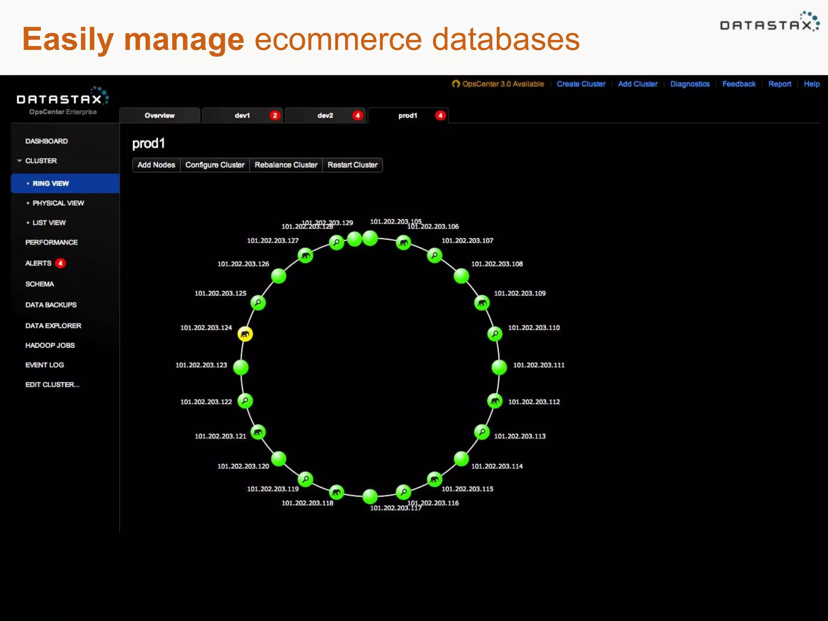Viewport: 828px width, 621px height.
Task: Click plain node 101.202.203.120
Action: pos(279,459)
